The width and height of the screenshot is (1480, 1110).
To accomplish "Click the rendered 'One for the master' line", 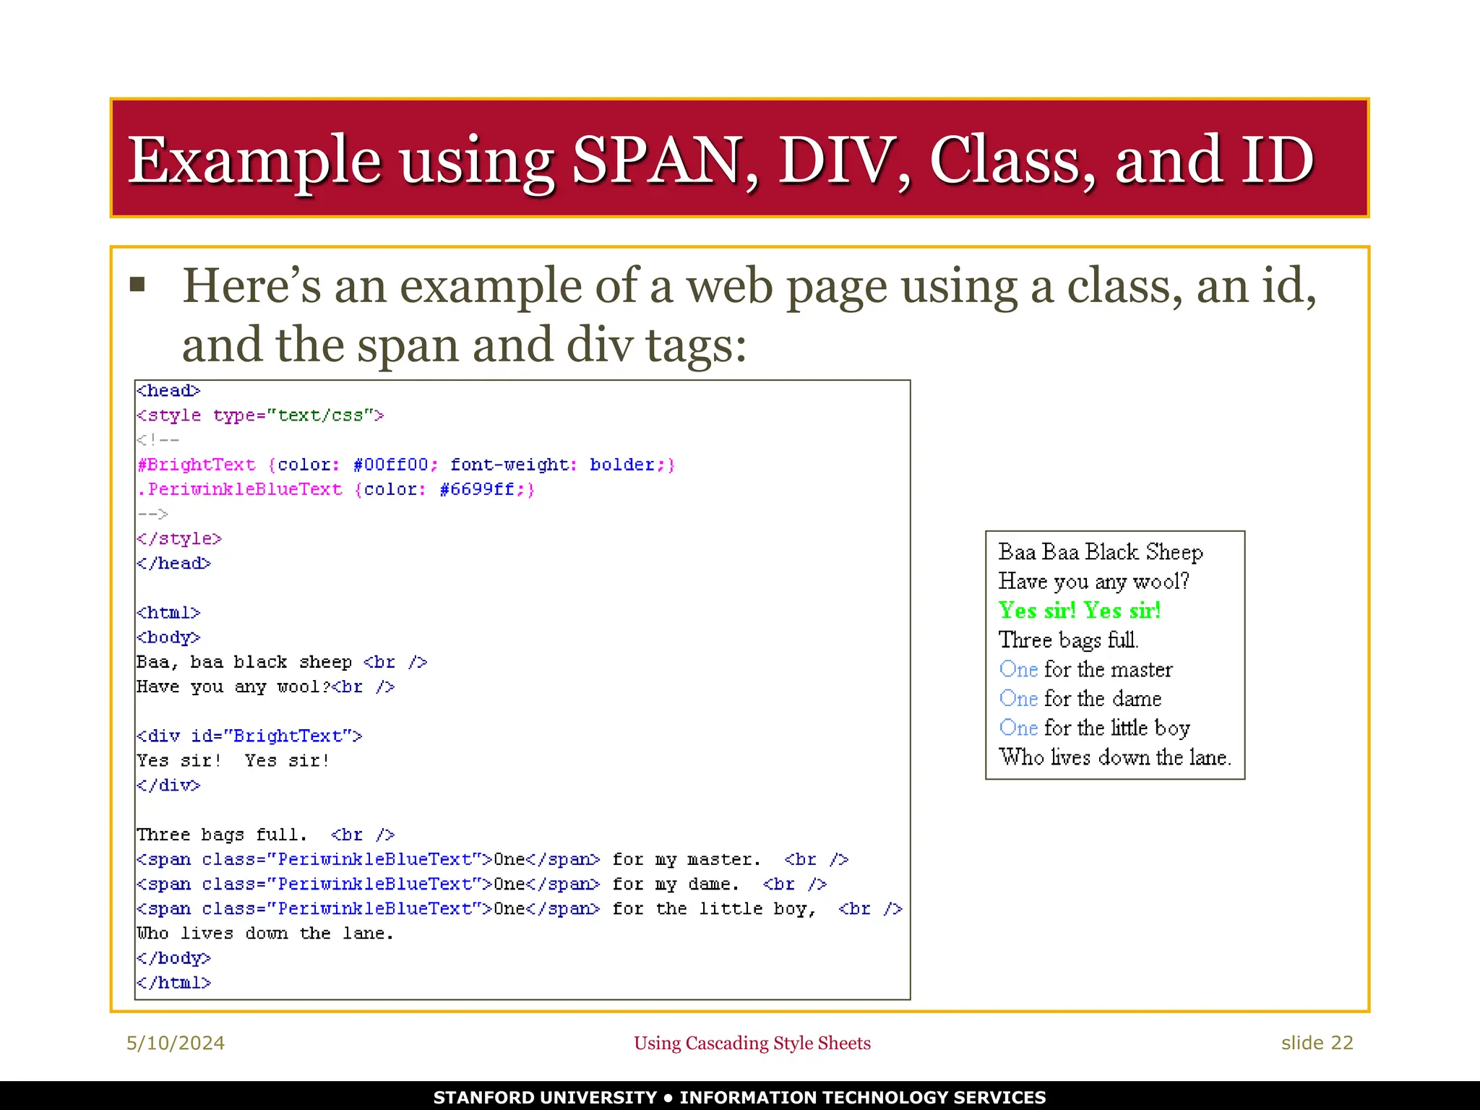I will pyautogui.click(x=1085, y=670).
